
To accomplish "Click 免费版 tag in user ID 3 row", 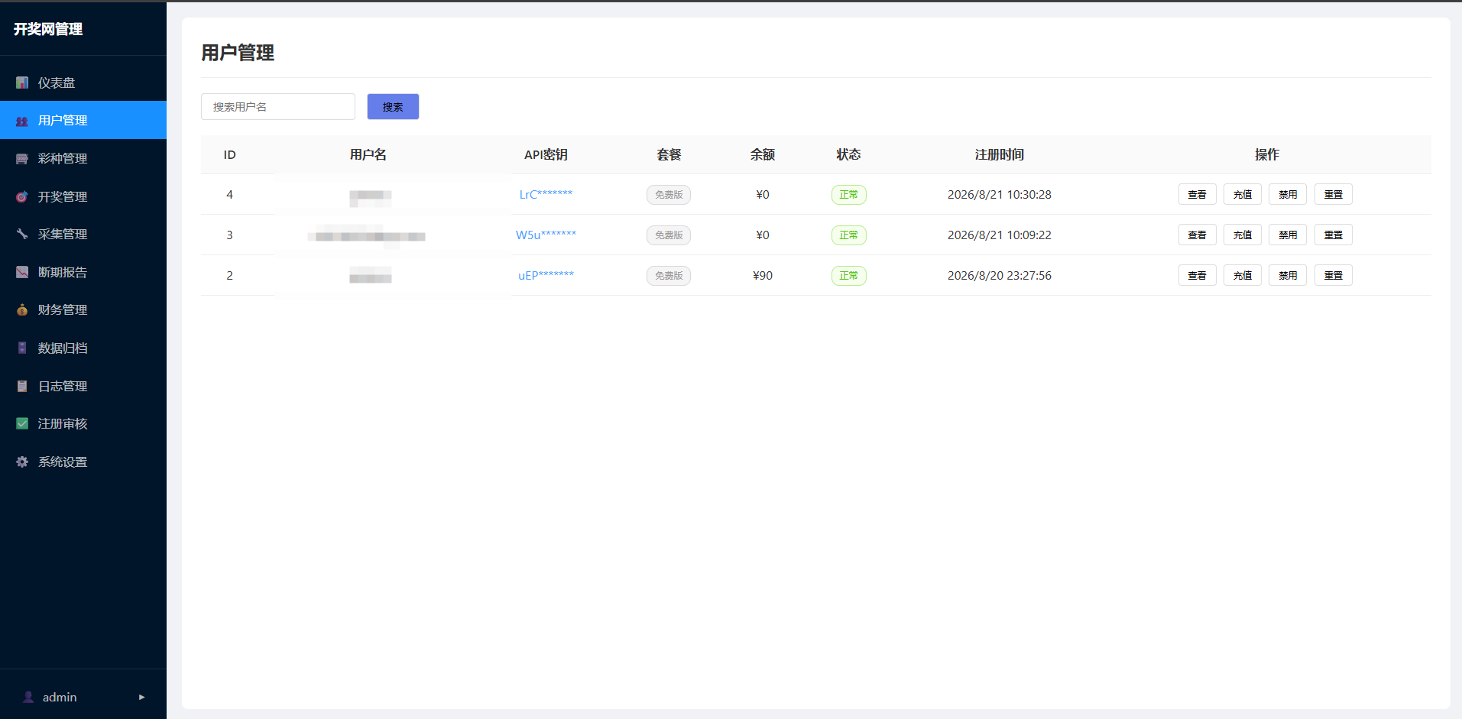I will (669, 235).
